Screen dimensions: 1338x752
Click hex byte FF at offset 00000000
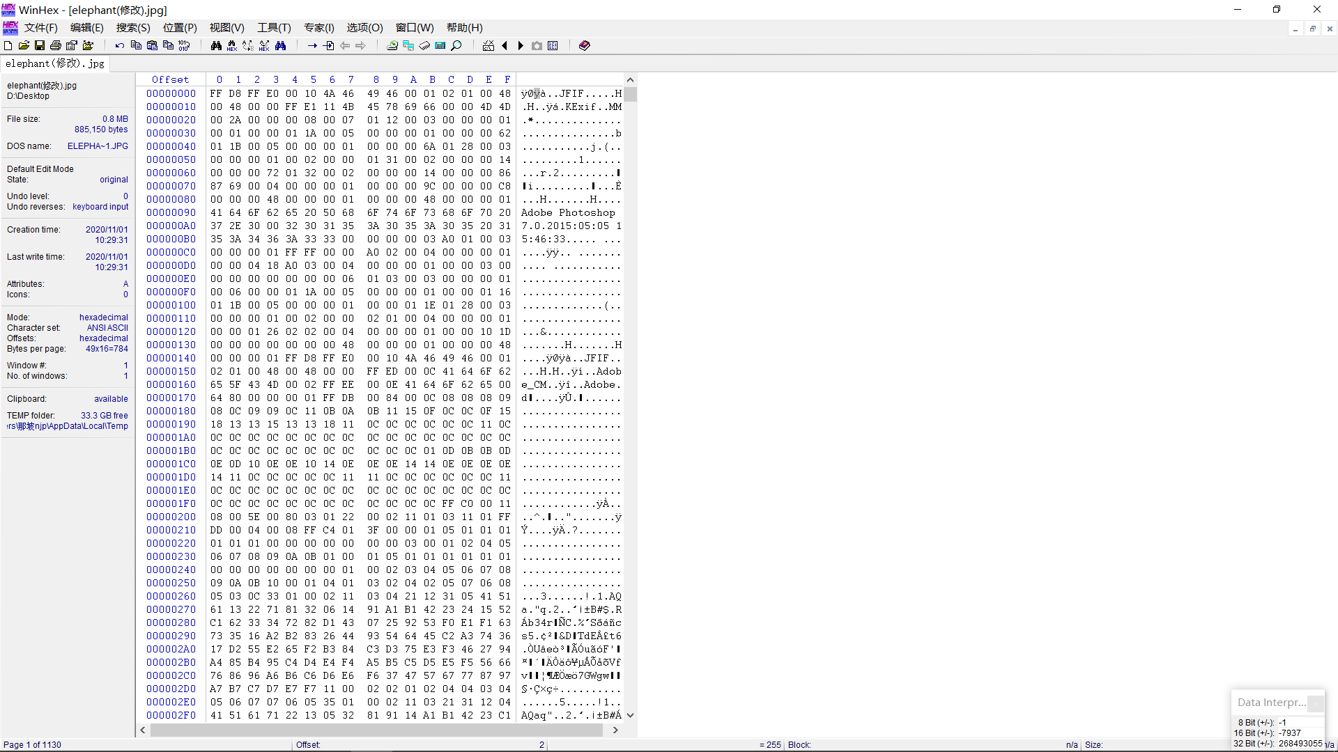(x=216, y=93)
